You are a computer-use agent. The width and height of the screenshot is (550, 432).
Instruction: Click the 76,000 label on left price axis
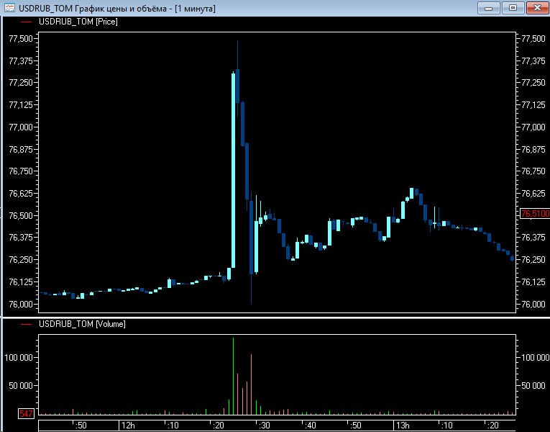tap(20, 304)
